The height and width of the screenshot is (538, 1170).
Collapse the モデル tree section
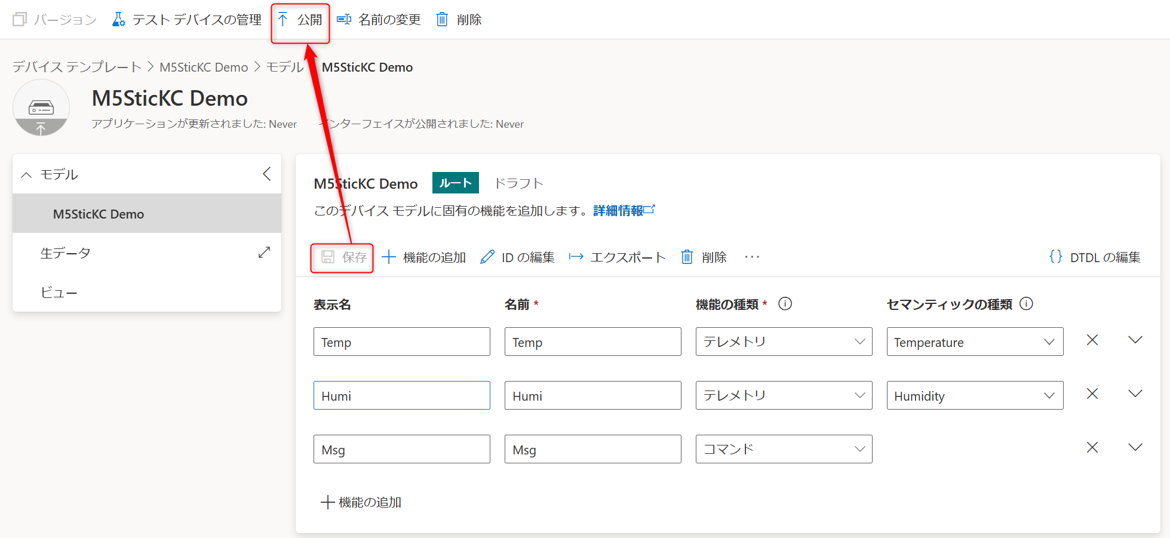pyautogui.click(x=26, y=174)
